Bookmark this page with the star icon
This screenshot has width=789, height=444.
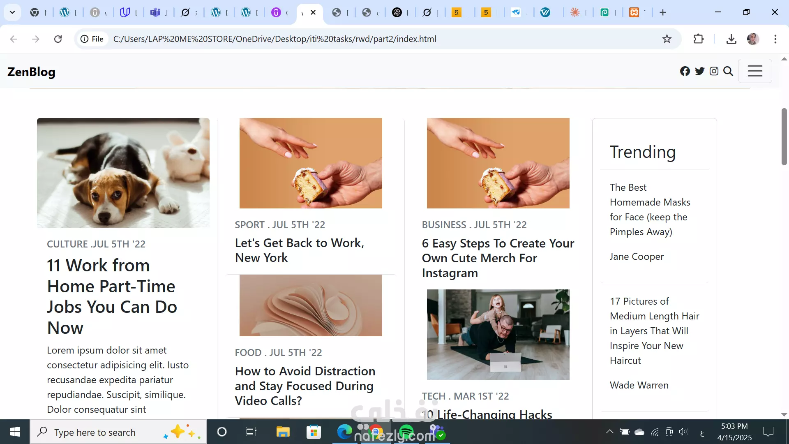coord(667,39)
